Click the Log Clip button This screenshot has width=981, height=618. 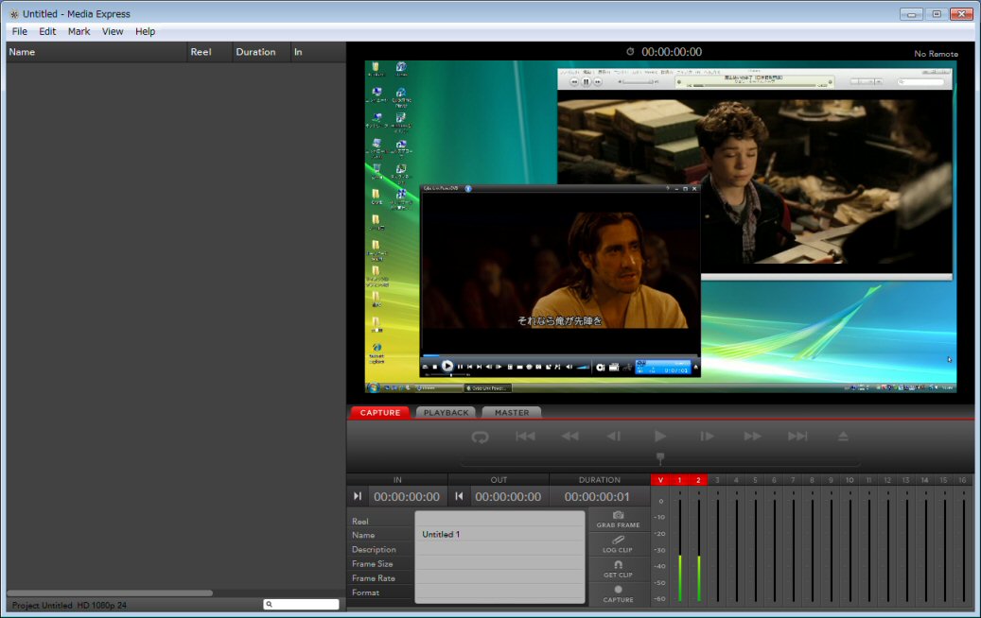618,544
